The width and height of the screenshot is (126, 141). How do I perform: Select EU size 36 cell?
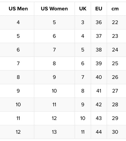coord(99,22)
